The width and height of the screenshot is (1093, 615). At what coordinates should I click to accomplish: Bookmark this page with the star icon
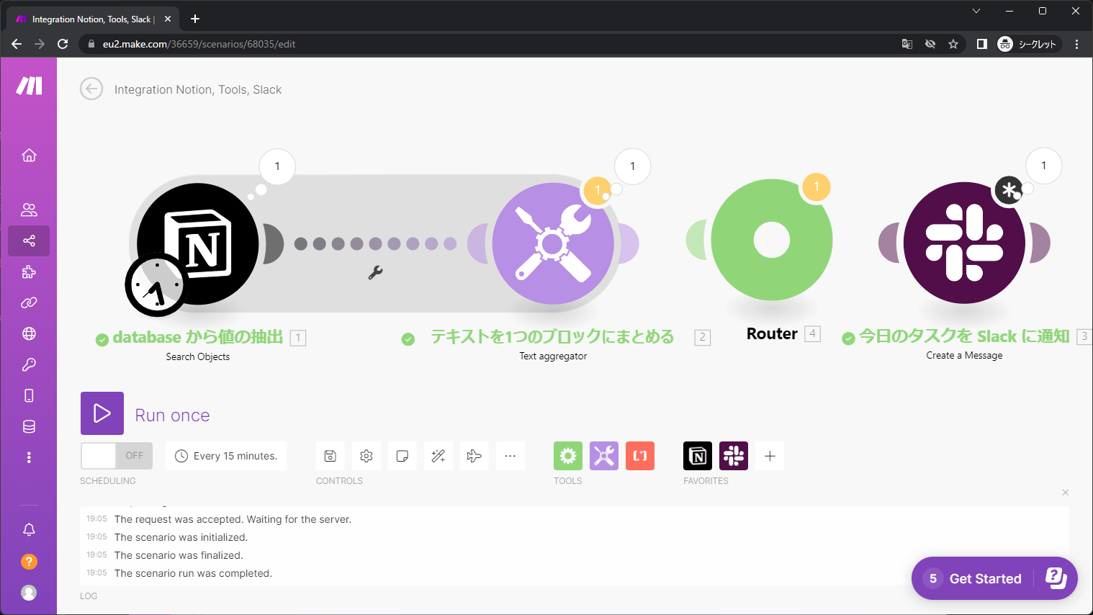tap(953, 44)
